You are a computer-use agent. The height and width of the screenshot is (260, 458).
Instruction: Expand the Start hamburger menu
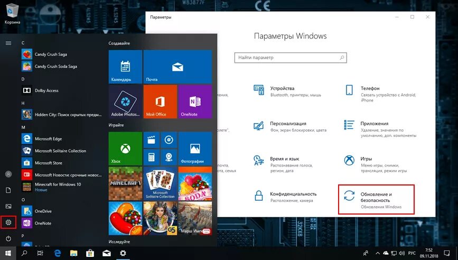click(8, 43)
